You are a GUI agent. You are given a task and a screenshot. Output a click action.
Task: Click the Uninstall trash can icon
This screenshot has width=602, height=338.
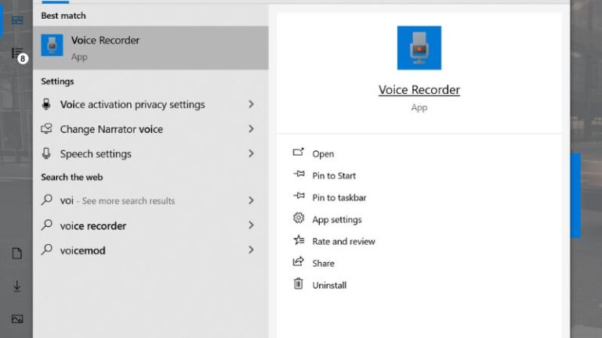click(x=298, y=285)
